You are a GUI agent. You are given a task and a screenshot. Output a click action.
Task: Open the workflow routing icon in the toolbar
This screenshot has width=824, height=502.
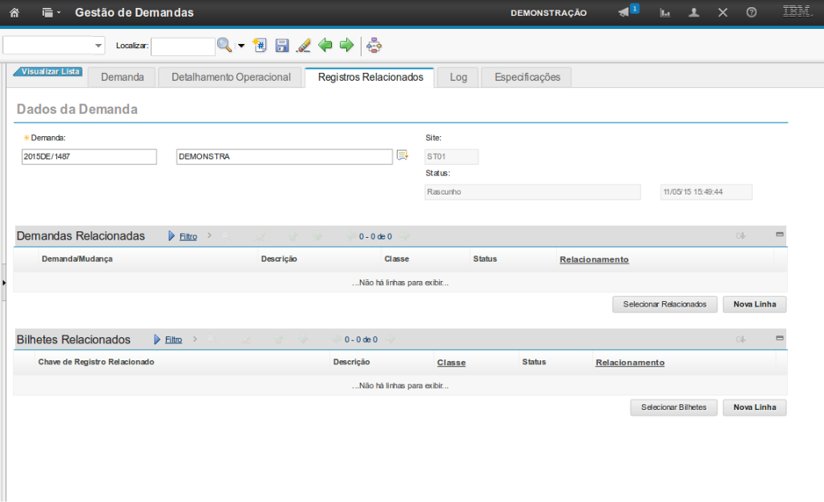tap(374, 46)
